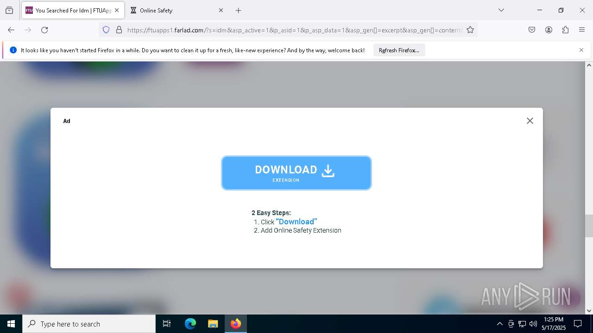Viewport: 593px width, 333px height.
Task: Click the Firefox taskbar icon
Action: (x=236, y=324)
